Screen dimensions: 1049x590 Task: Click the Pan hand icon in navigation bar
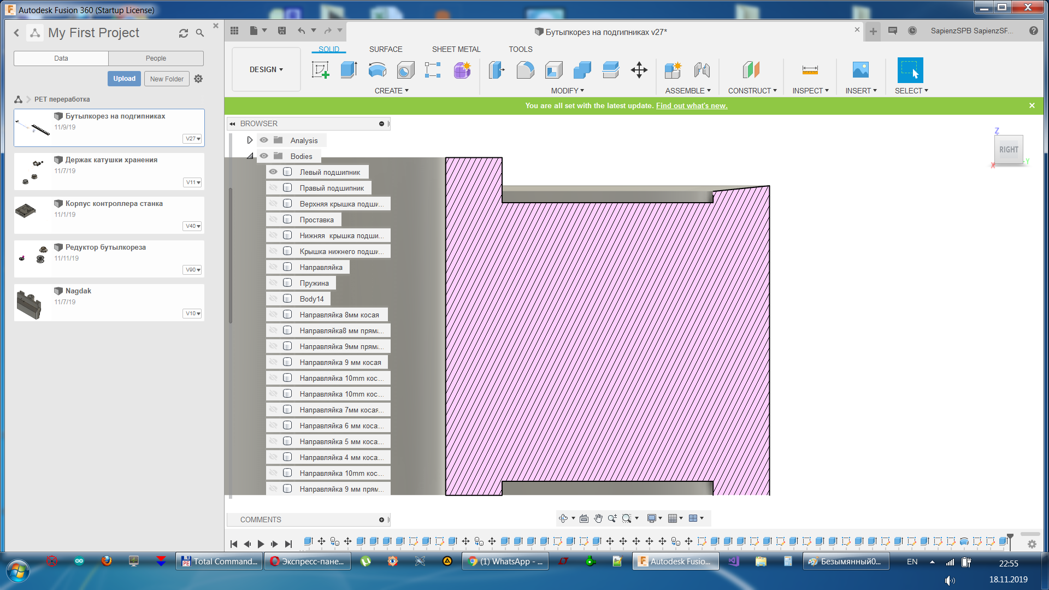pyautogui.click(x=598, y=518)
